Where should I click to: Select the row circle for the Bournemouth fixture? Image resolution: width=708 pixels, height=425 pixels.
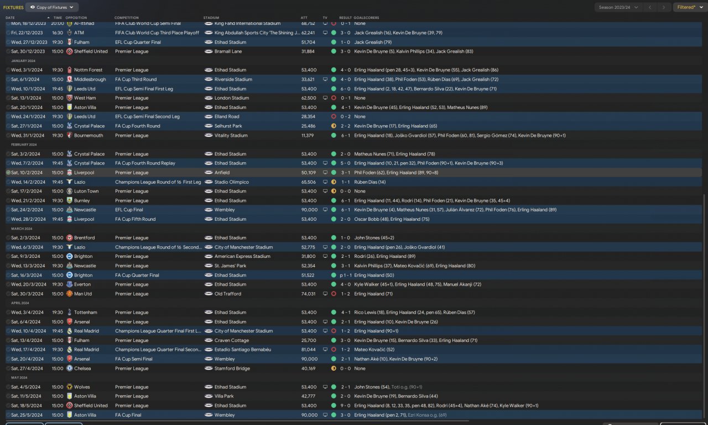[x=8, y=136]
